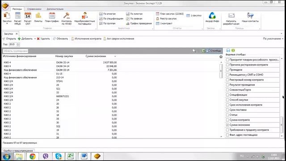Open Контроль по 44-ФЗ
286x161 pixels.
click(x=67, y=18)
